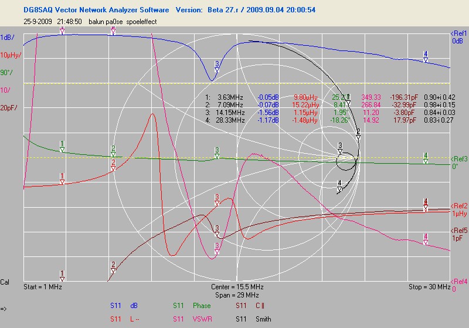The image size is (469, 328).
Task: Click the 0.90+i 0.42 Smith value
Action: coord(440,97)
